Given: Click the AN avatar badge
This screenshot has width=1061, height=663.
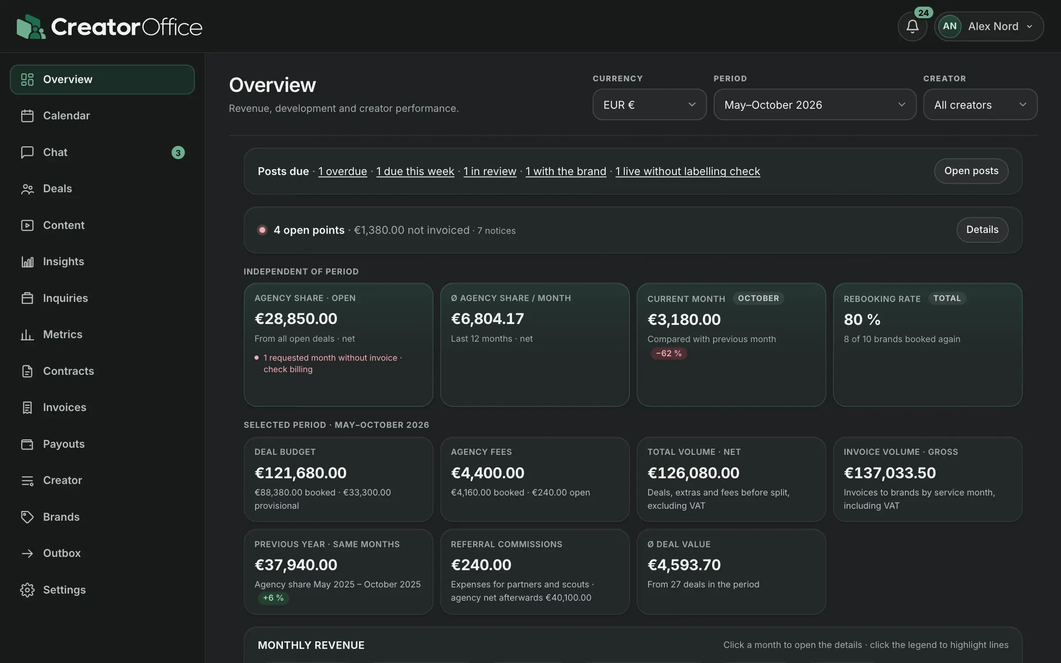Looking at the screenshot, I should point(950,27).
